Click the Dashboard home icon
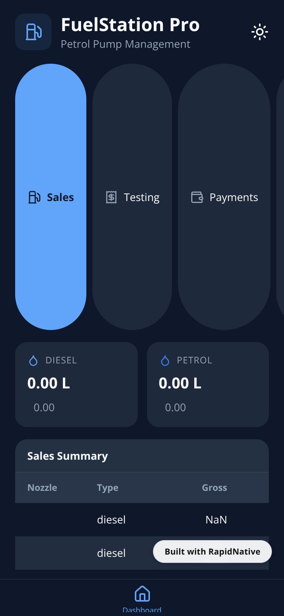284x616 pixels. click(142, 594)
